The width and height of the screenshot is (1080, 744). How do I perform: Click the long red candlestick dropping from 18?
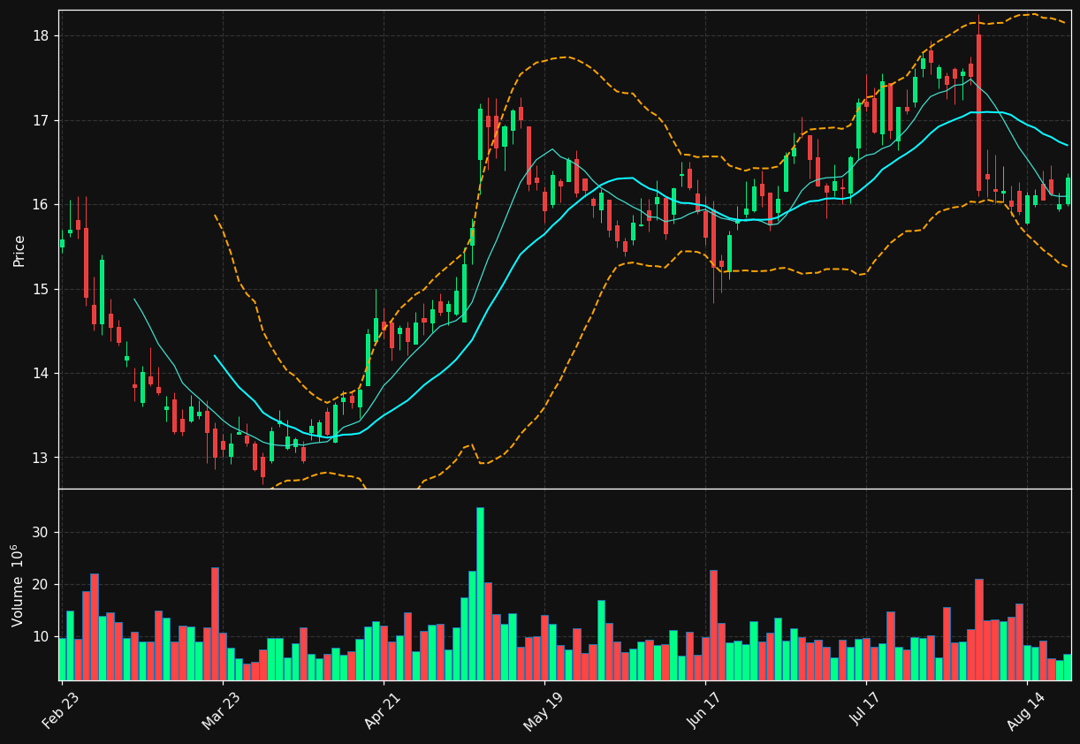pyautogui.click(x=978, y=112)
